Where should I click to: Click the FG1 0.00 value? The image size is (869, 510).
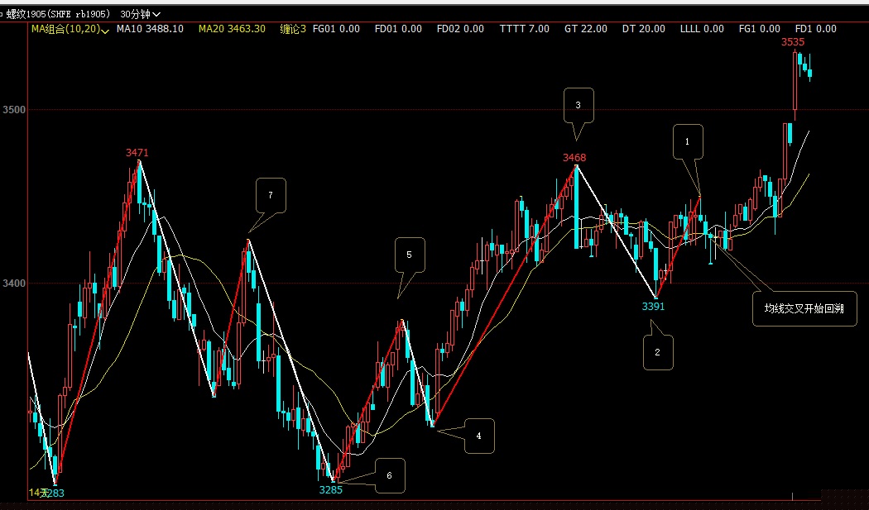point(759,29)
